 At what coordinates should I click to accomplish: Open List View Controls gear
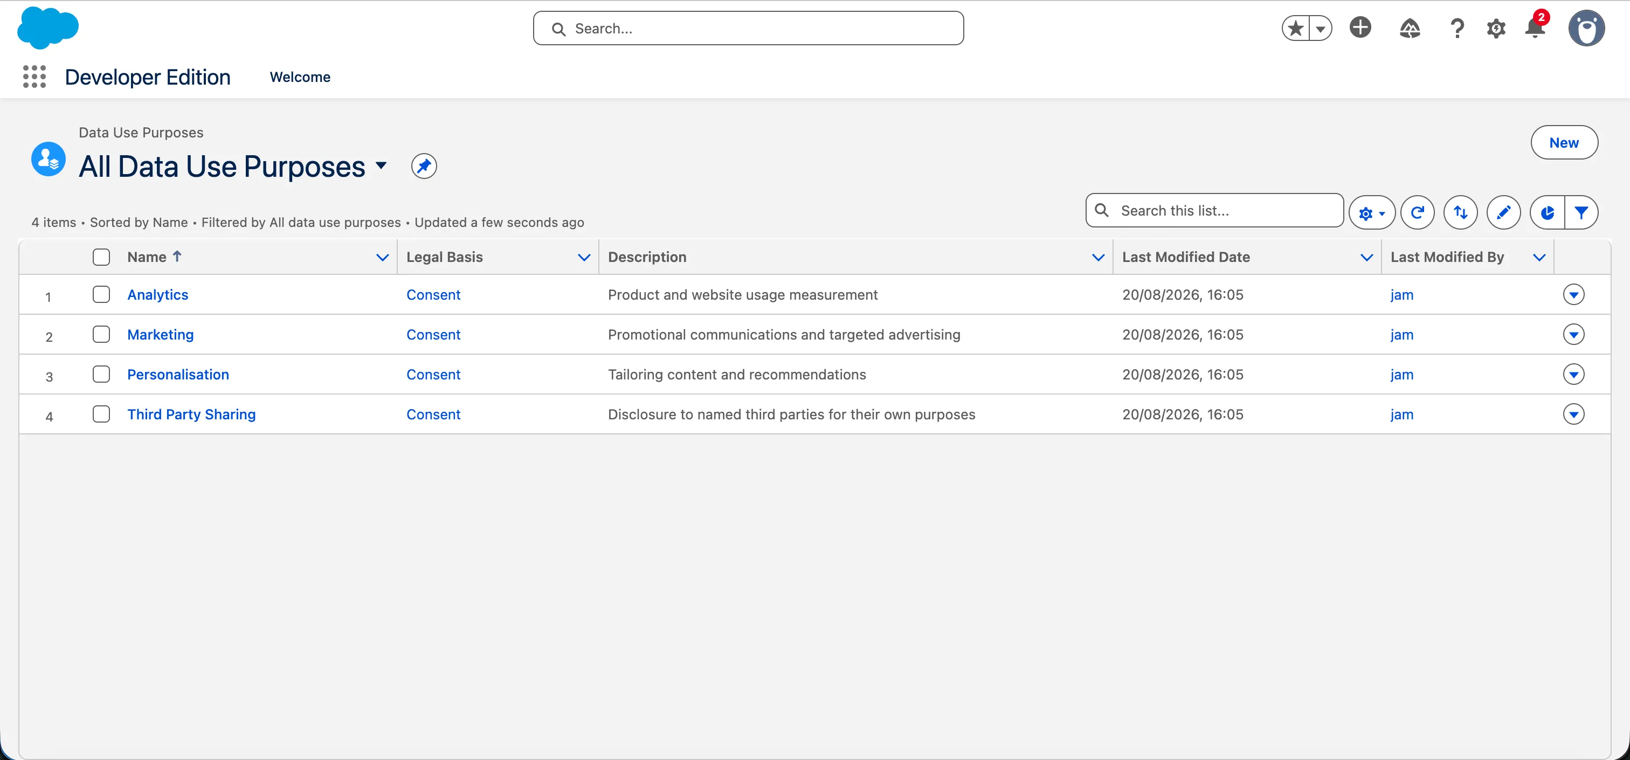[1371, 212]
